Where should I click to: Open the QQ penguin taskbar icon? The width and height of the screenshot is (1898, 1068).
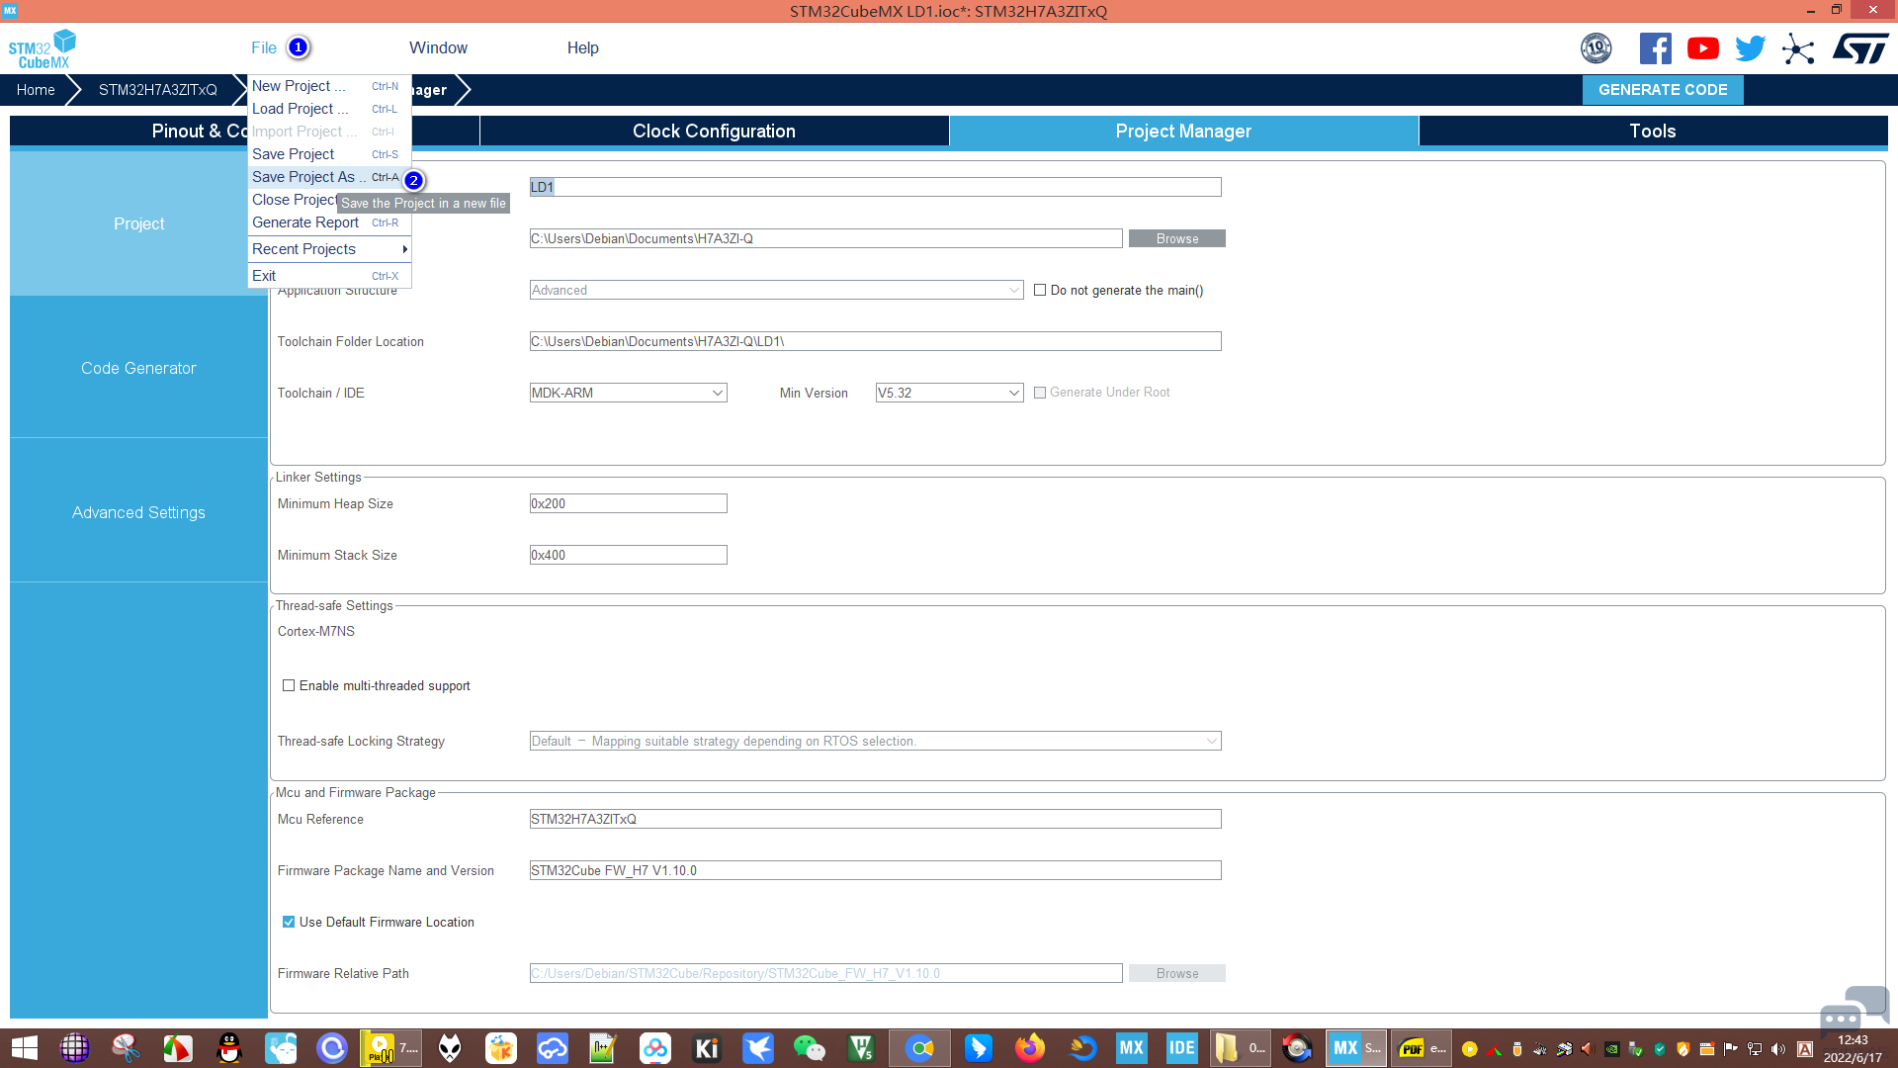229,1048
